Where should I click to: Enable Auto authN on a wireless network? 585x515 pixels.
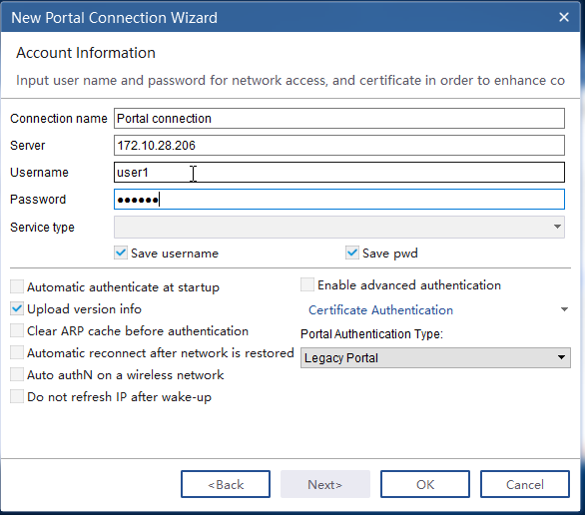pos(17,375)
